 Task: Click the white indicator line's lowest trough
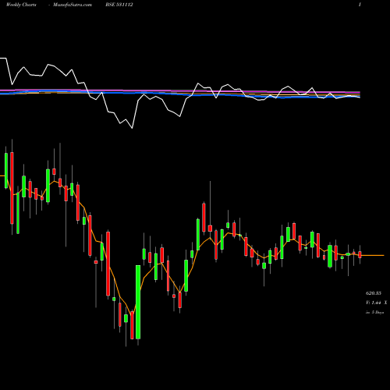132,128
